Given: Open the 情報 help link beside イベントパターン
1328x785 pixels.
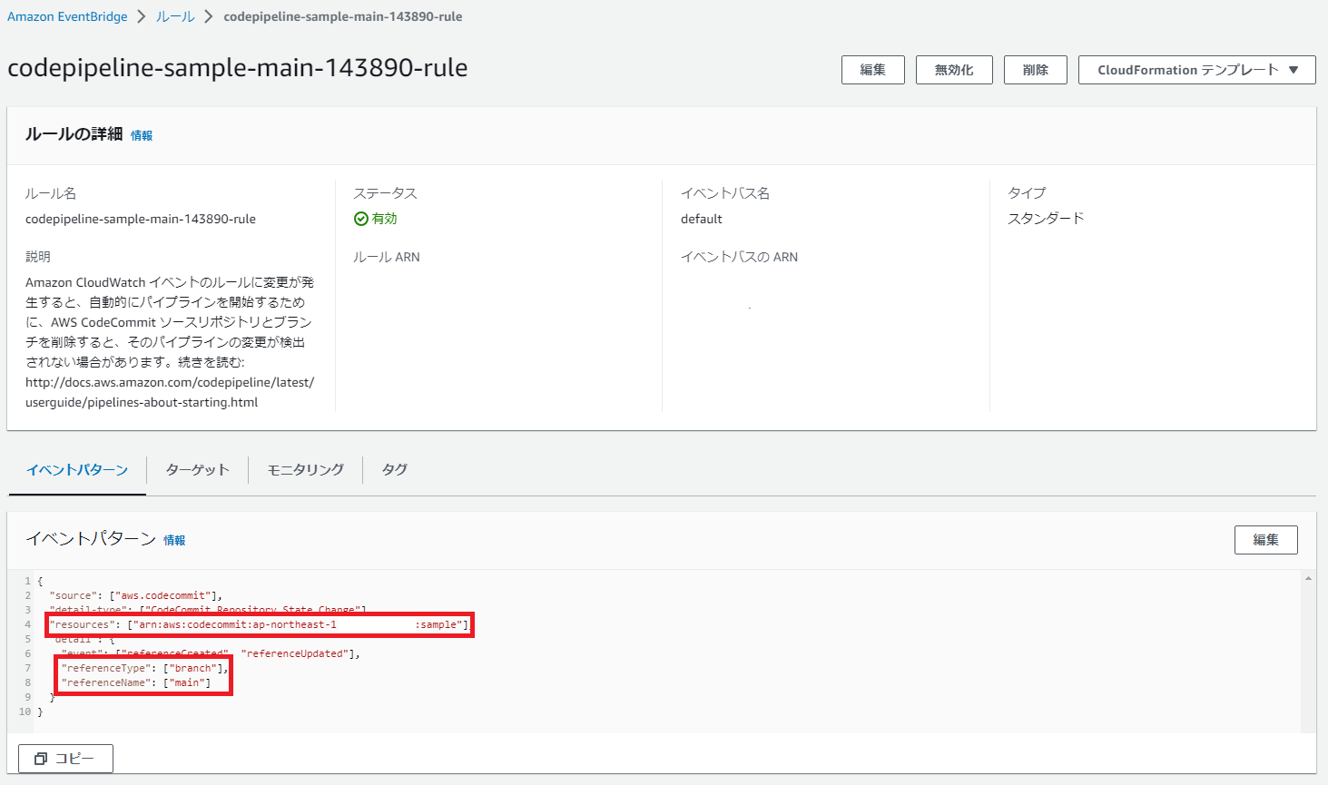Looking at the screenshot, I should (172, 540).
